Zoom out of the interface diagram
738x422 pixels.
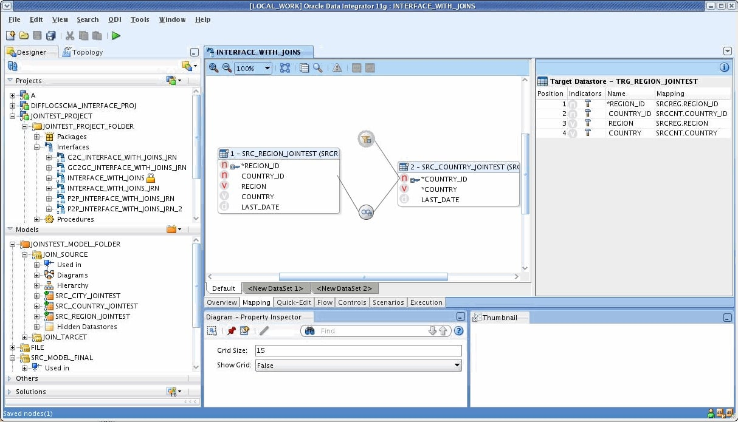click(226, 68)
